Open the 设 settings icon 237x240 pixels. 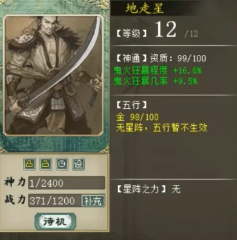[78, 164]
